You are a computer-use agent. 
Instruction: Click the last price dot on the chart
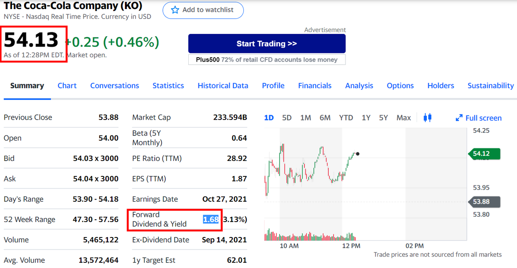coord(358,154)
